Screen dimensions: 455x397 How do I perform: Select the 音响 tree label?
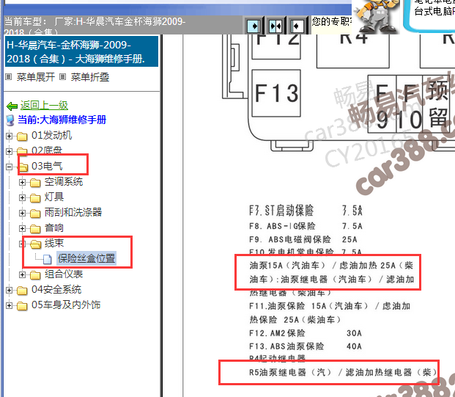tap(54, 228)
